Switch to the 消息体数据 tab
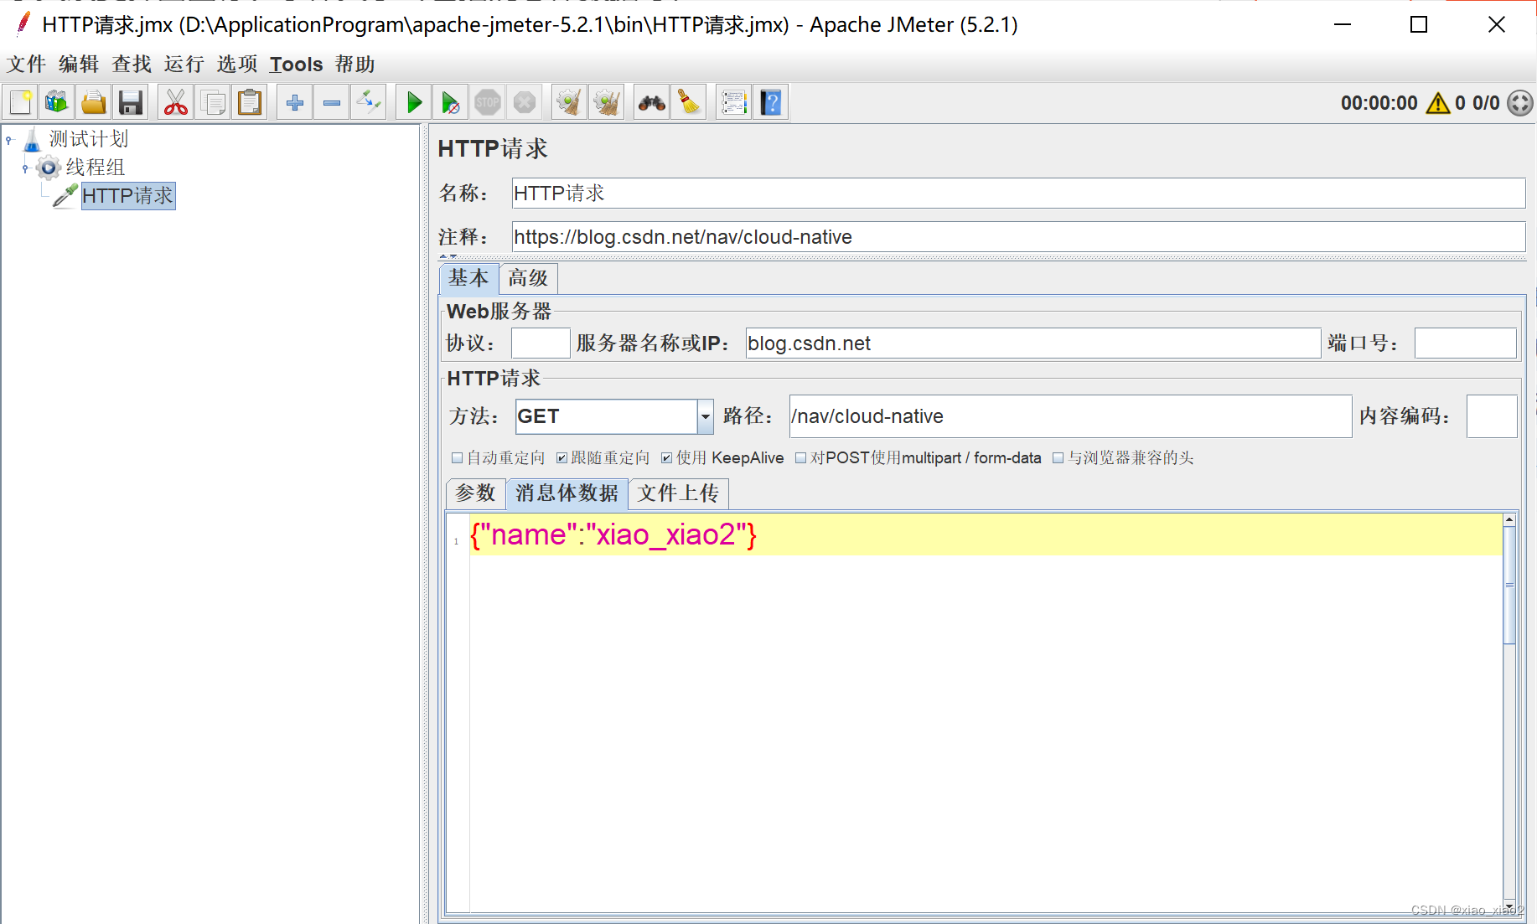The image size is (1537, 924). 567,493
